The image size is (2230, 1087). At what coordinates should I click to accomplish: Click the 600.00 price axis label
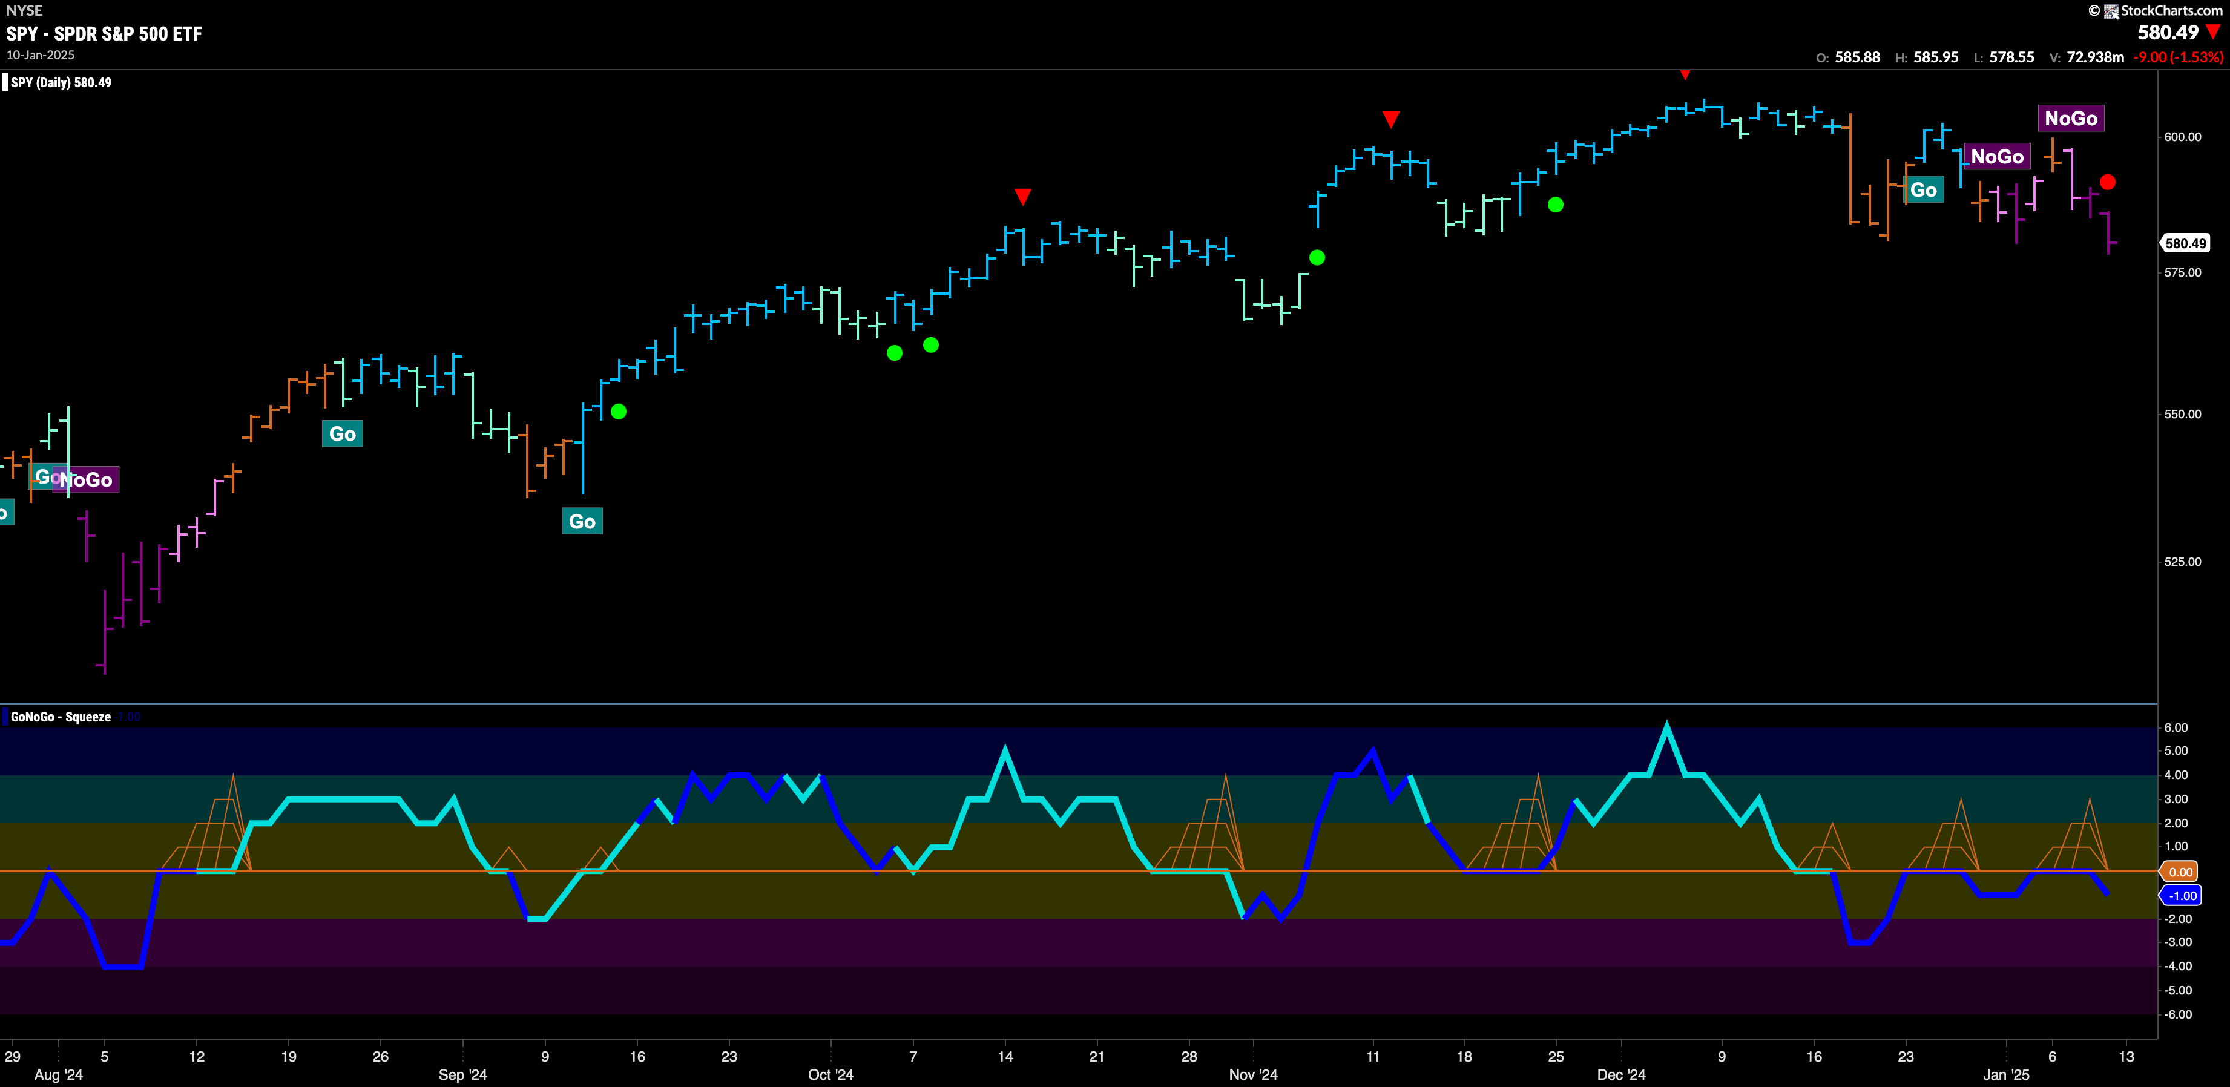click(2182, 137)
